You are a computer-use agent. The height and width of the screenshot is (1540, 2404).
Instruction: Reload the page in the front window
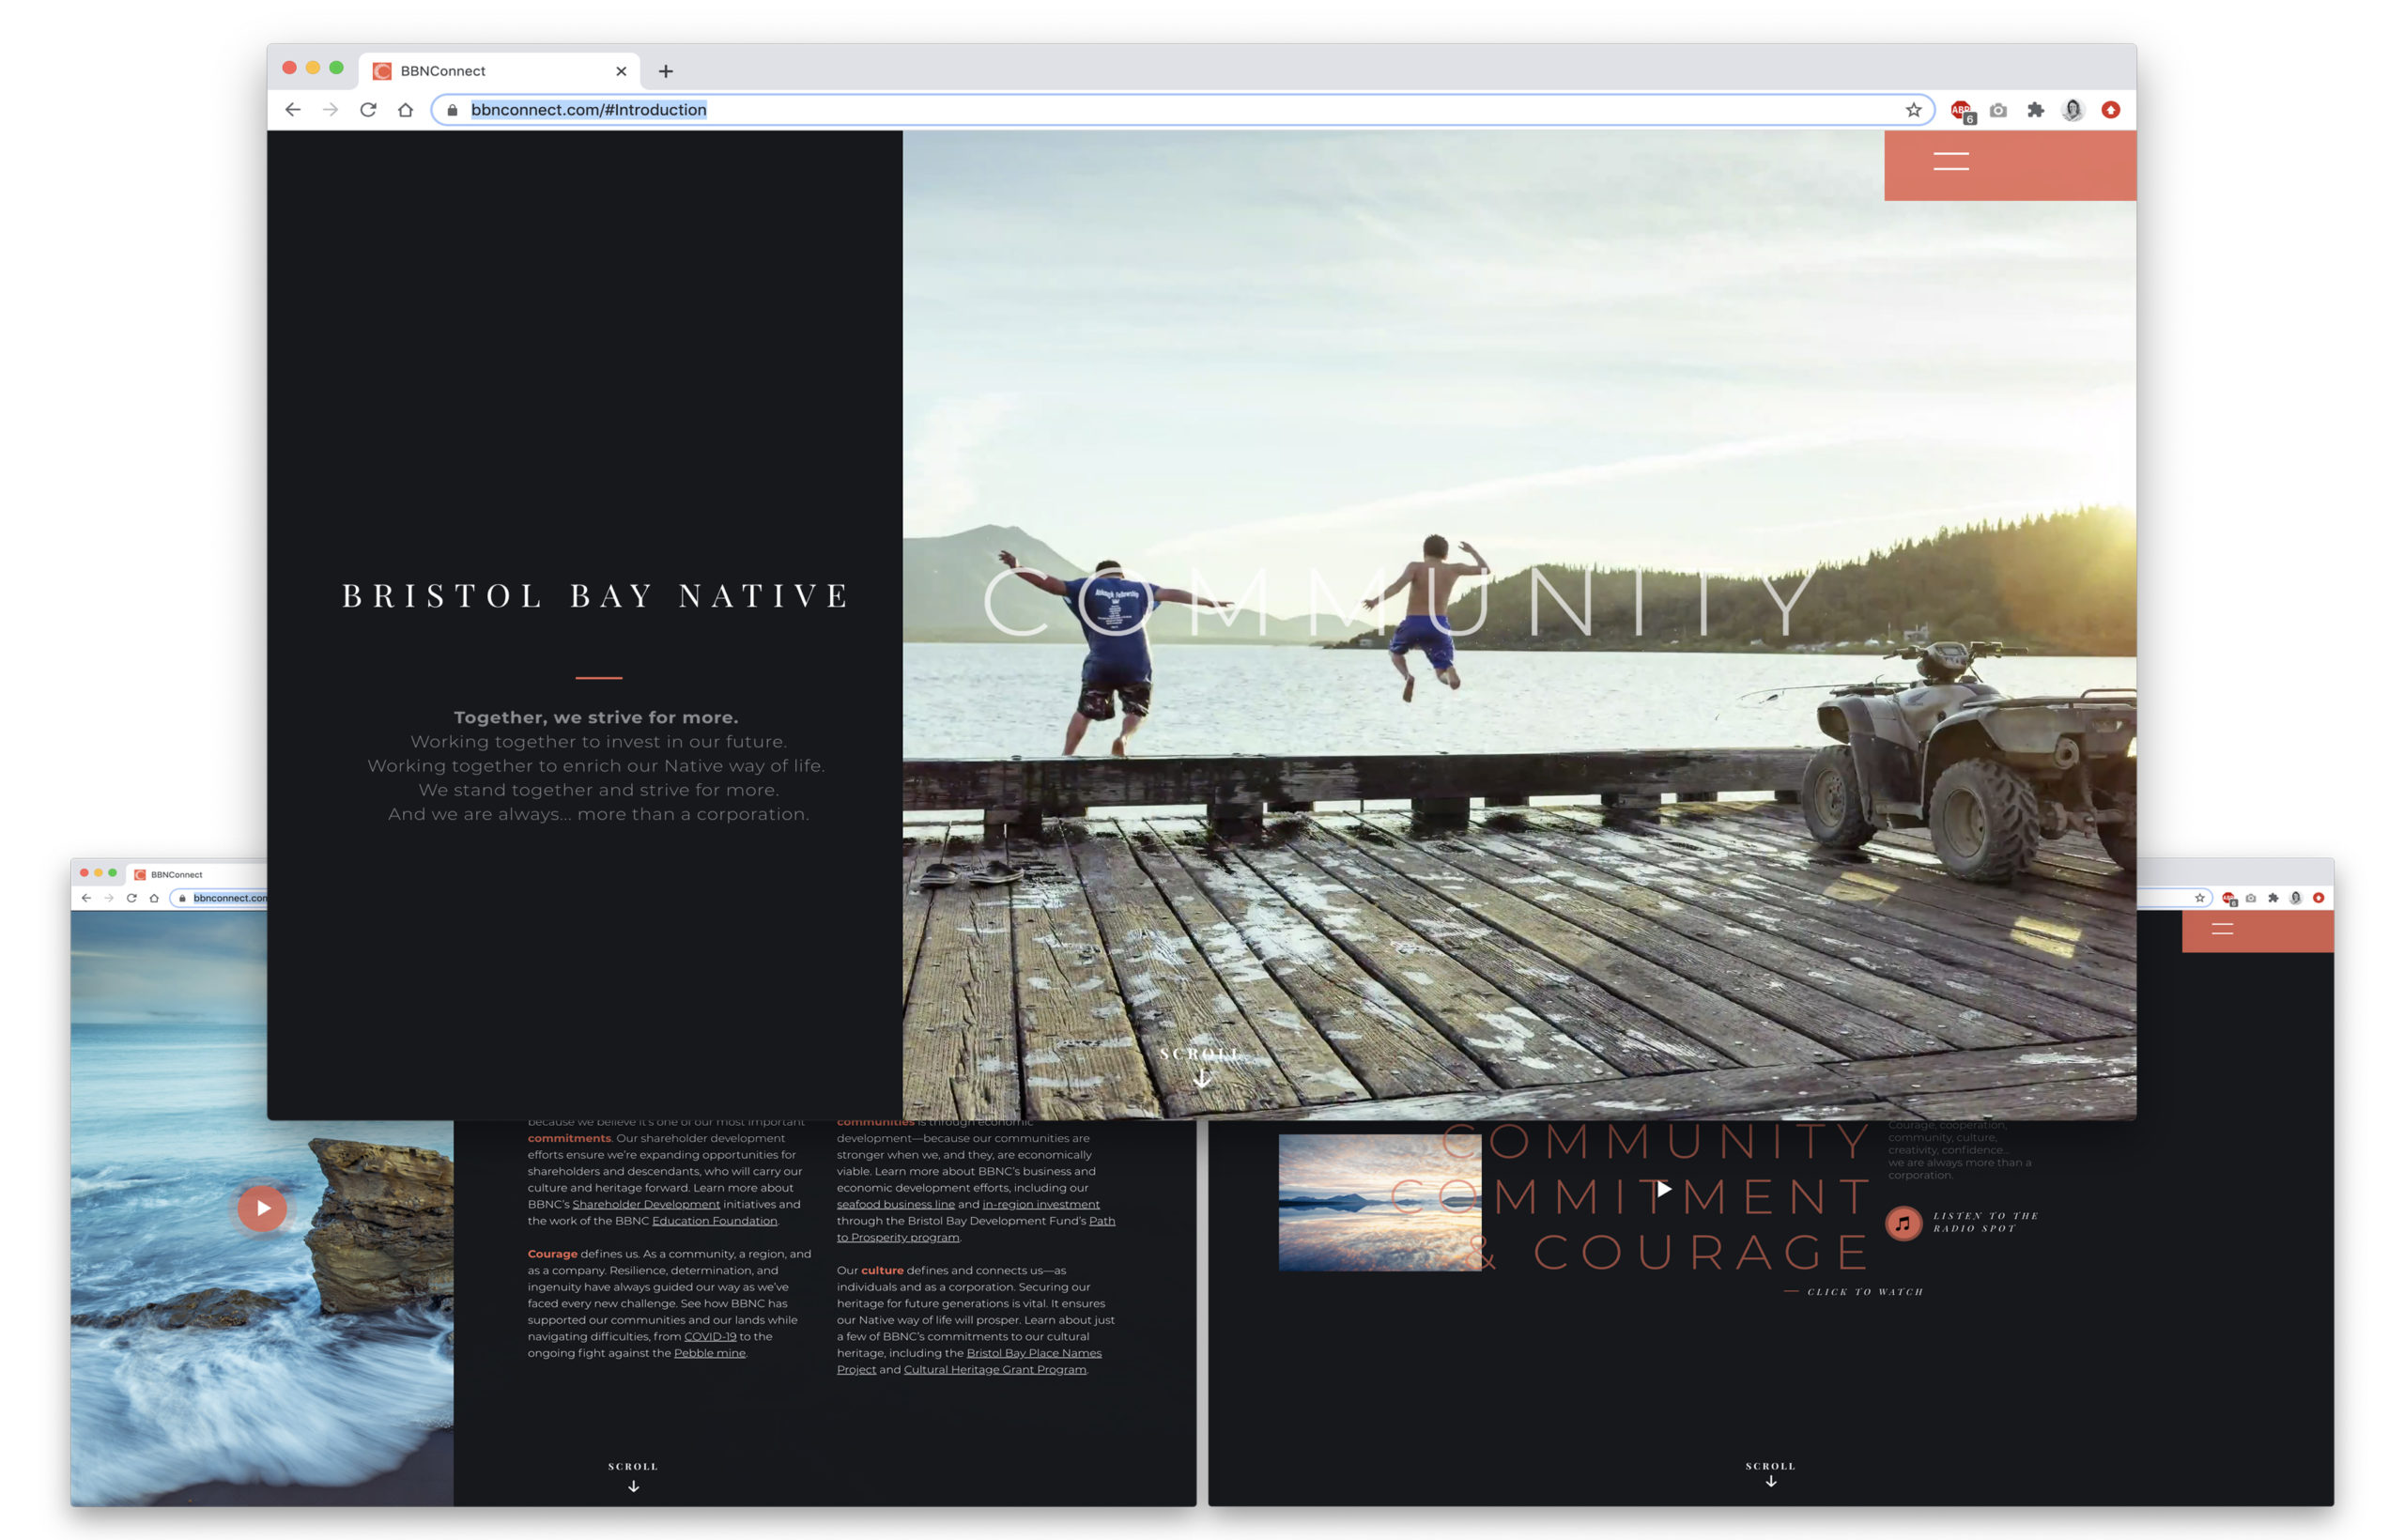(368, 110)
